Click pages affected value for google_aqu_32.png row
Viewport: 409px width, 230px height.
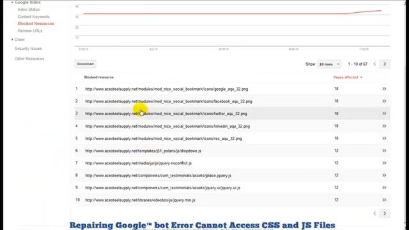tap(336, 89)
